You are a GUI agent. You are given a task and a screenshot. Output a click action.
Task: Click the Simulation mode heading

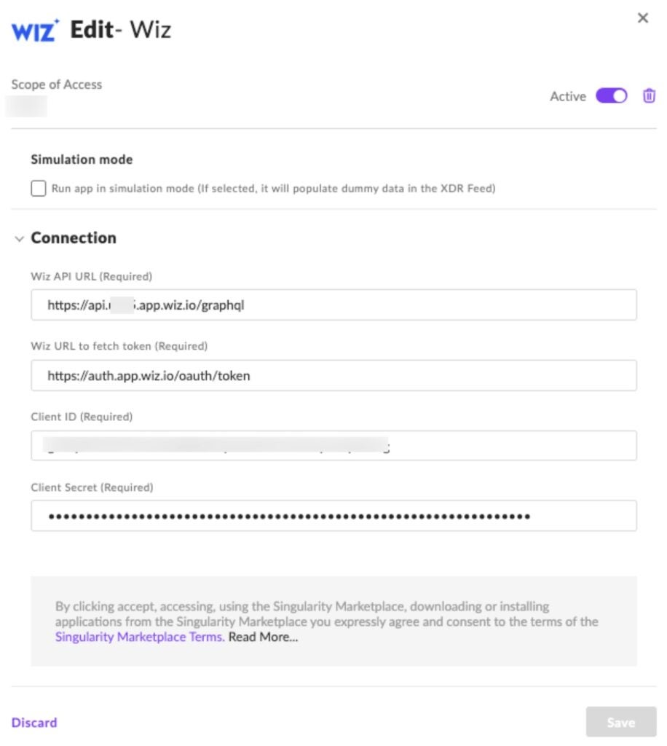82,159
